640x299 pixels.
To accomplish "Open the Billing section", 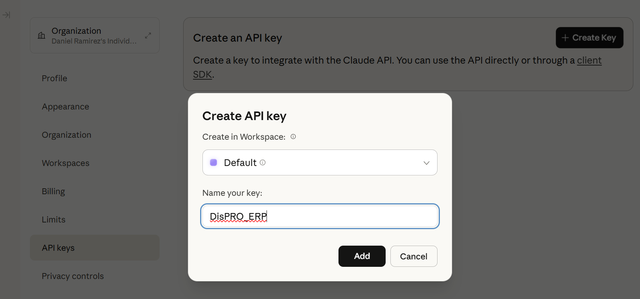I will point(53,191).
